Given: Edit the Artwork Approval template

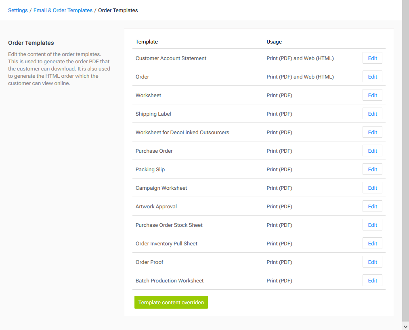Looking at the screenshot, I should [x=372, y=206].
